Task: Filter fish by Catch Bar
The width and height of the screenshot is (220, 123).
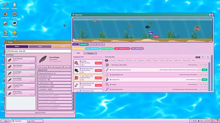Action: [129, 60]
